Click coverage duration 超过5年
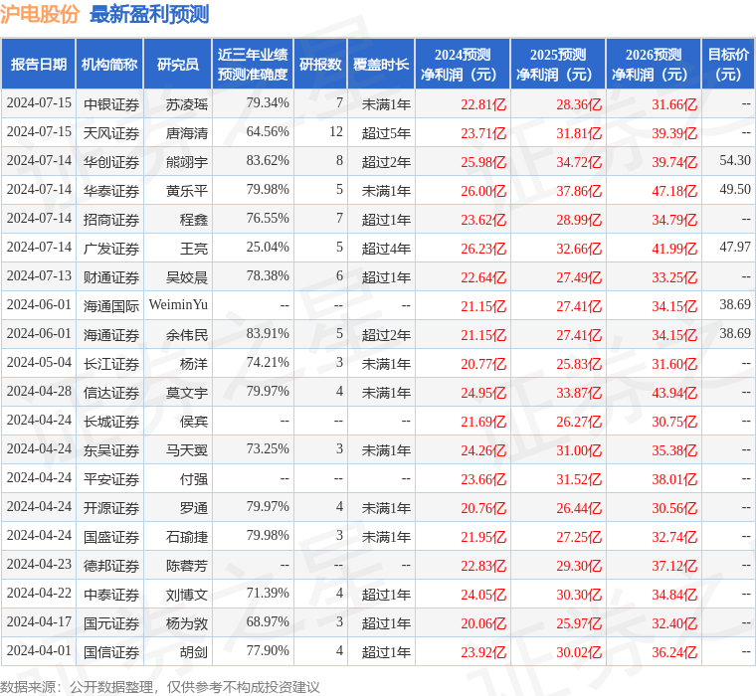This screenshot has height=696, width=756. click(386, 133)
